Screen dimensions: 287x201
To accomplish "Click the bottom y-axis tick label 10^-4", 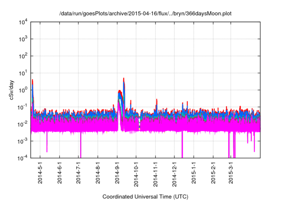I will pos(22,158).
